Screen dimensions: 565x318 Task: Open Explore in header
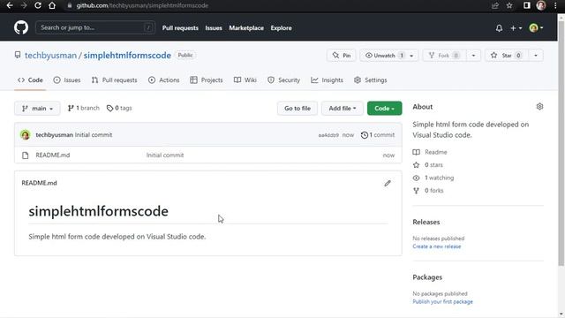coord(281,27)
